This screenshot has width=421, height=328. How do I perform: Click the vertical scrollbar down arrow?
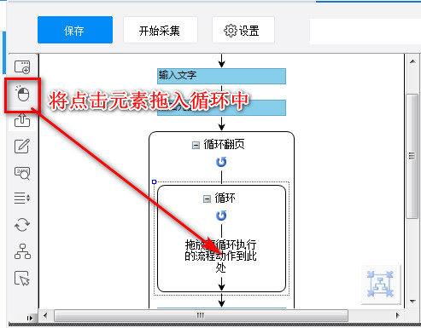tap(412, 302)
